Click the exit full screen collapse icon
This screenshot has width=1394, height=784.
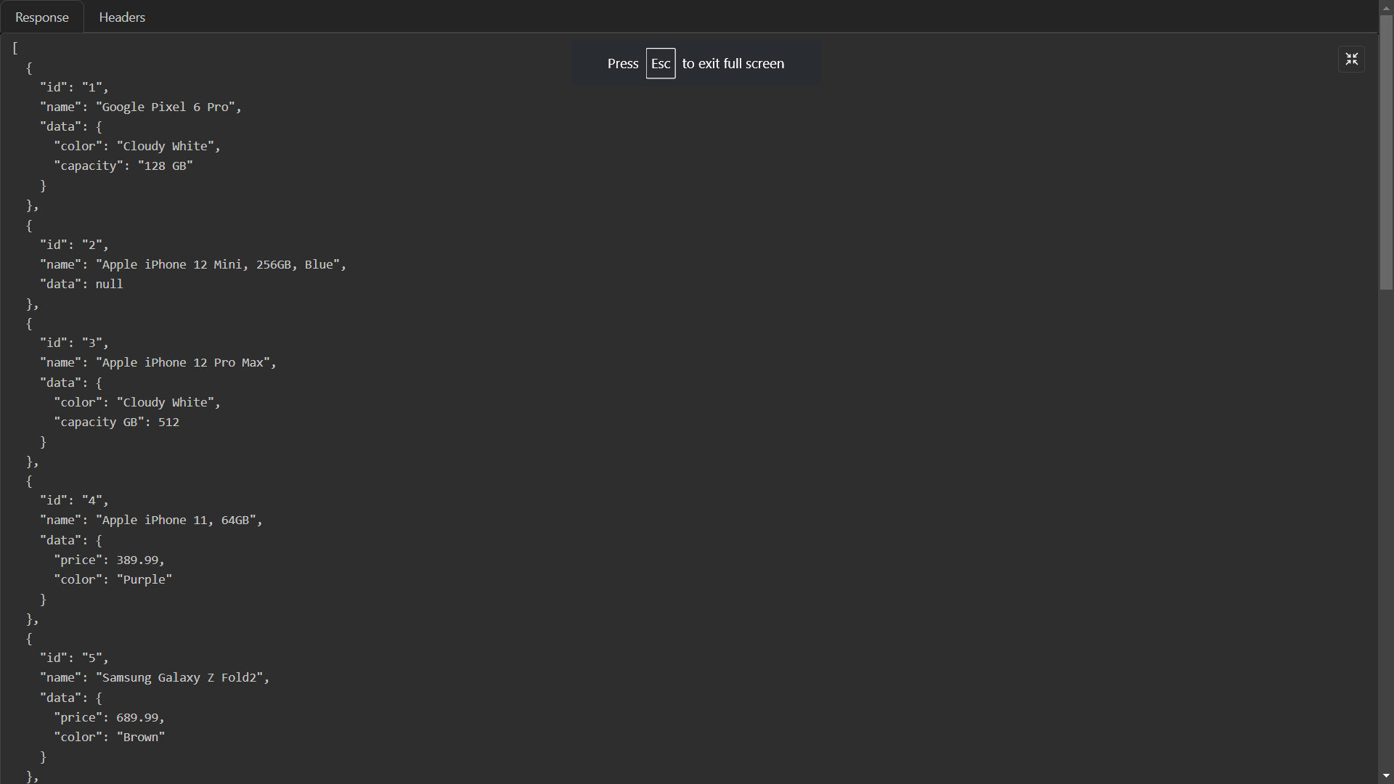click(x=1351, y=60)
